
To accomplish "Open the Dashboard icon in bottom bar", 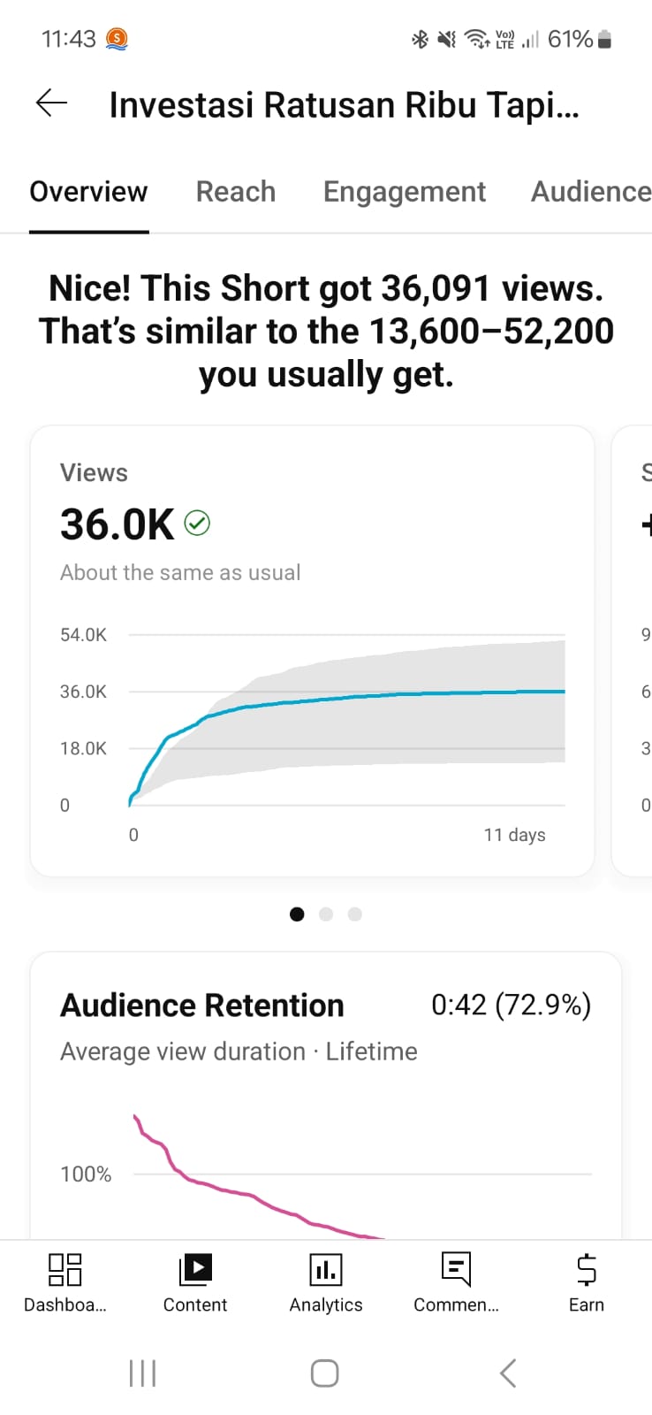I will click(x=64, y=1270).
